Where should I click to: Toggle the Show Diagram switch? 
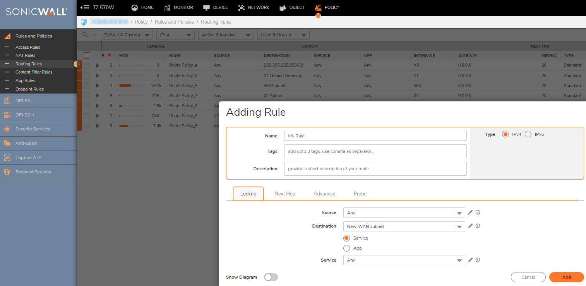(271, 277)
